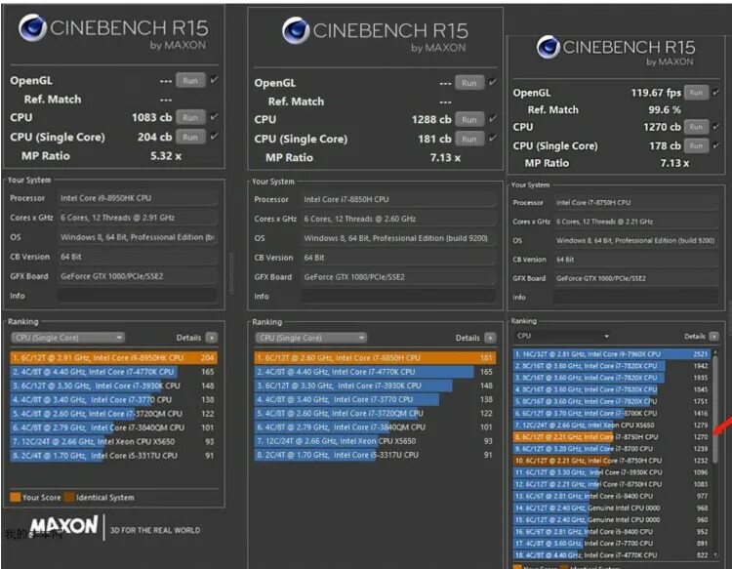Click the Ref. Match value 99.6 %
Screen dimensions: 732x569
point(665,109)
